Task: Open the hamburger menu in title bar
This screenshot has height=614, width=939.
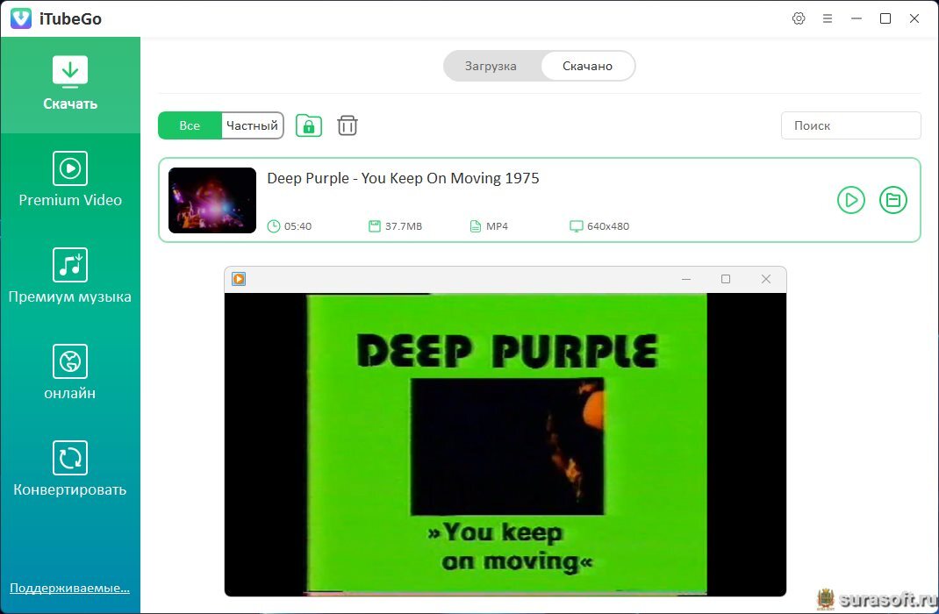Action: coord(827,18)
